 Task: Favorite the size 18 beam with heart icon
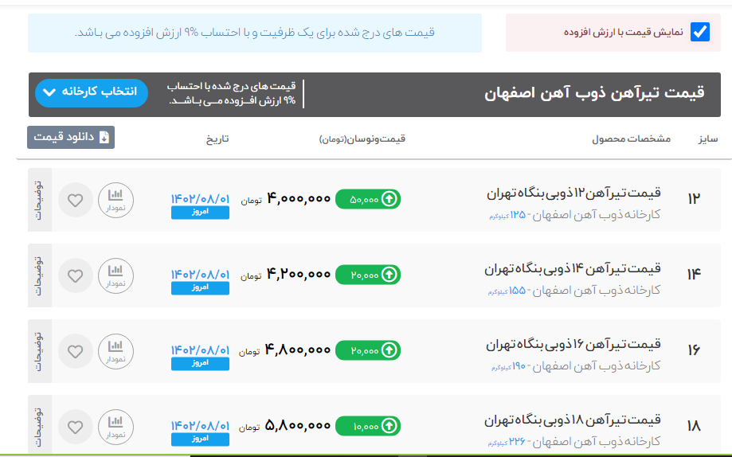click(76, 427)
